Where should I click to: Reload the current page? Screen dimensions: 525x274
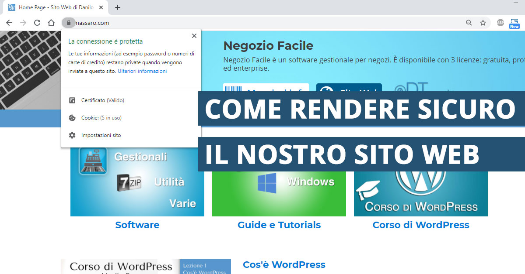coord(37,23)
